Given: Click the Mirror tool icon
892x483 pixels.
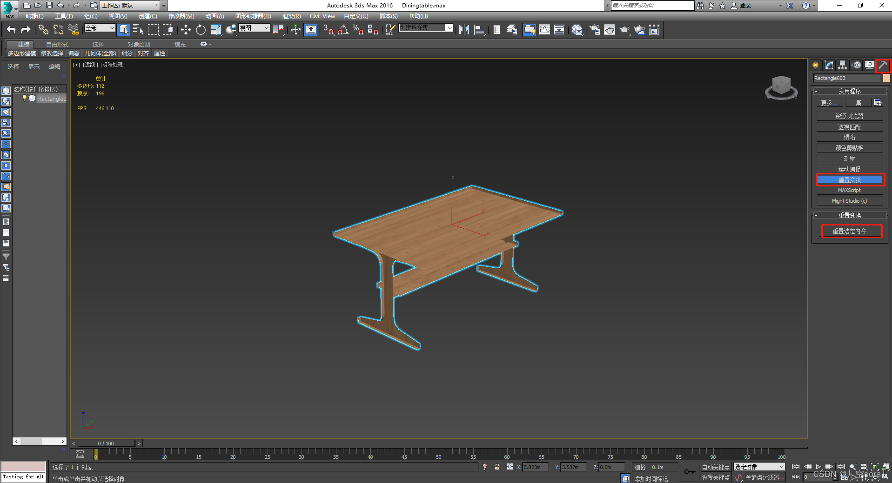Looking at the screenshot, I should tap(464, 29).
